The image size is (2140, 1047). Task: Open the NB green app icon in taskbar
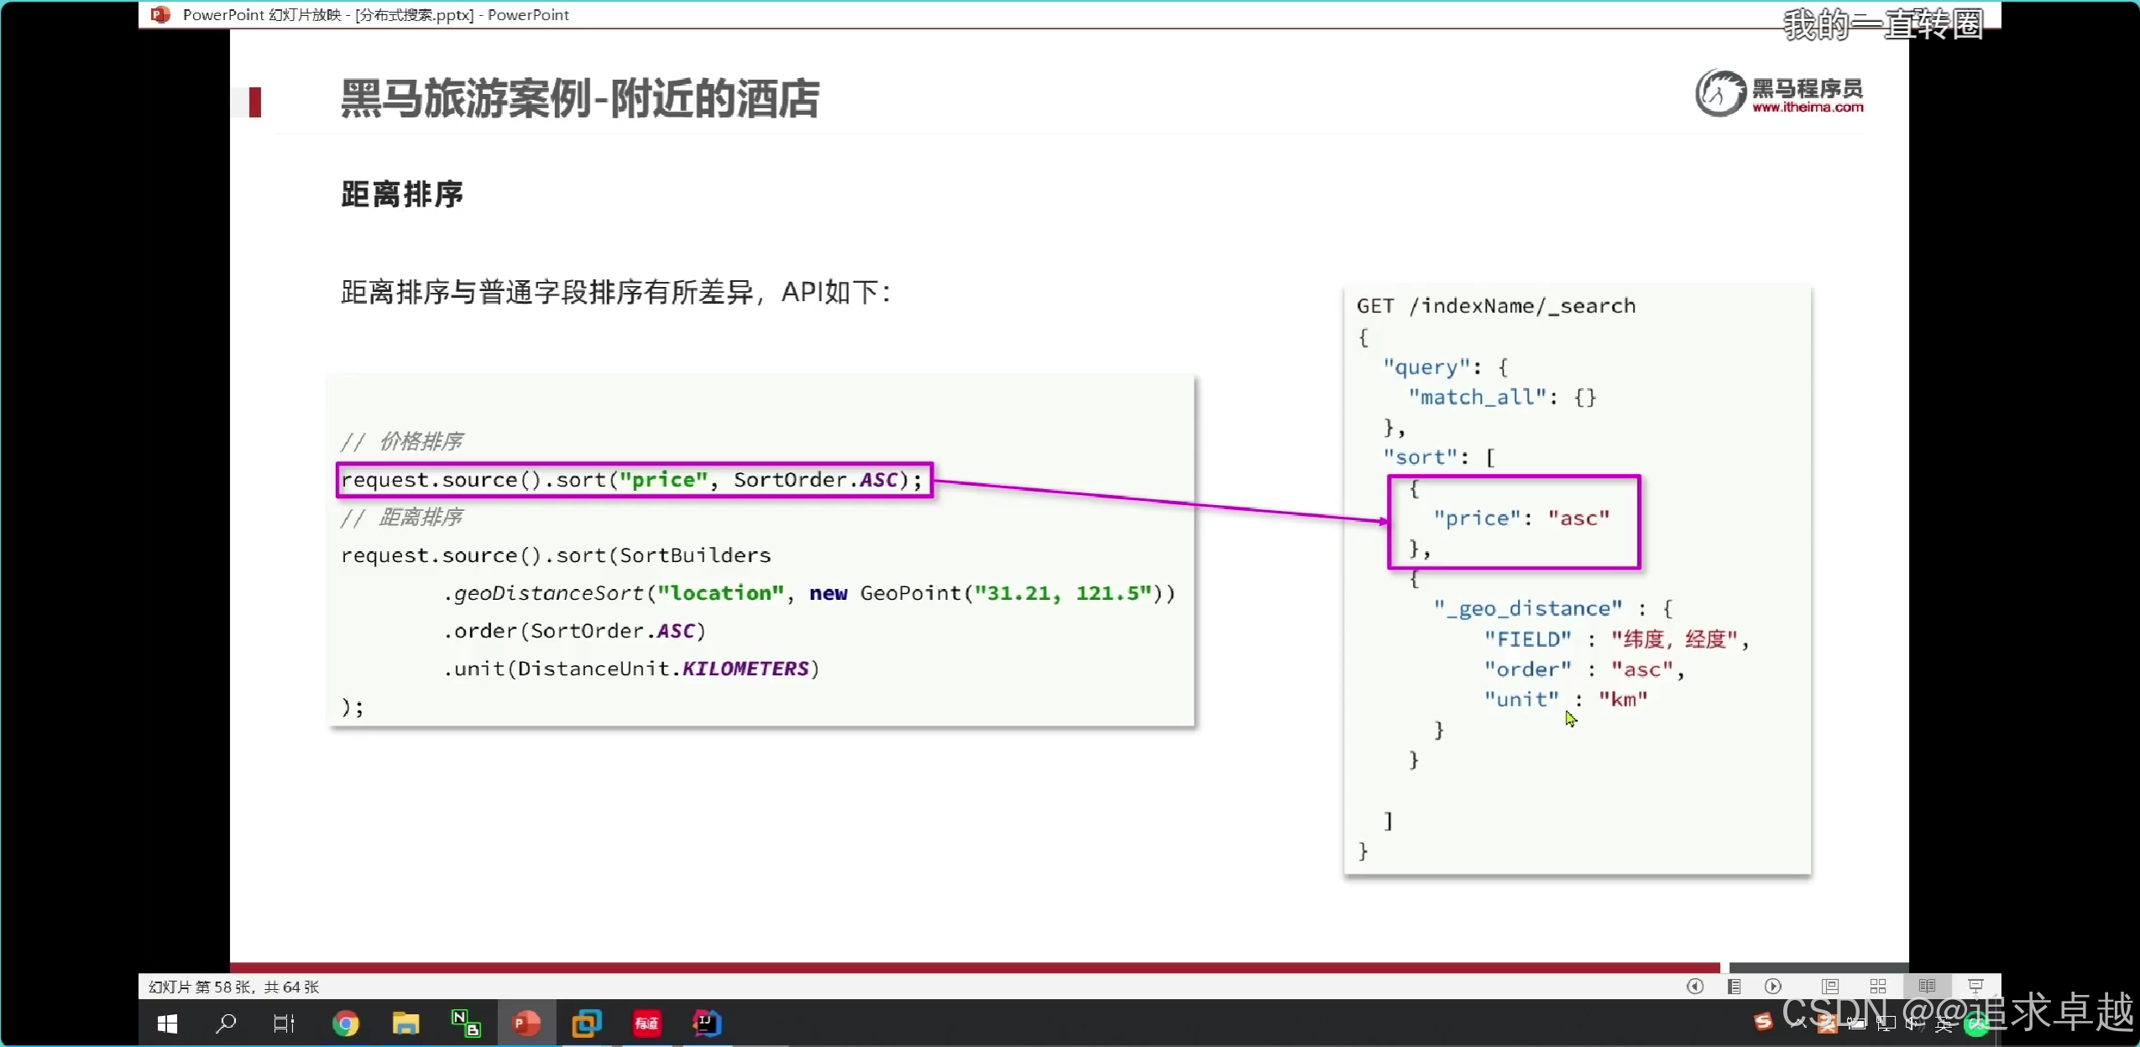(x=466, y=1024)
